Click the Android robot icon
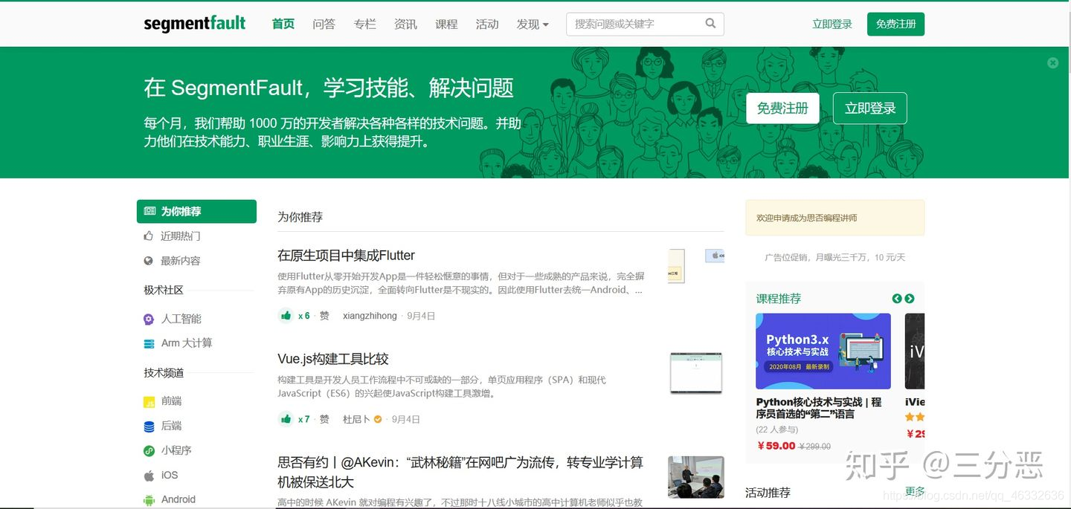The width and height of the screenshot is (1071, 509). point(149,500)
